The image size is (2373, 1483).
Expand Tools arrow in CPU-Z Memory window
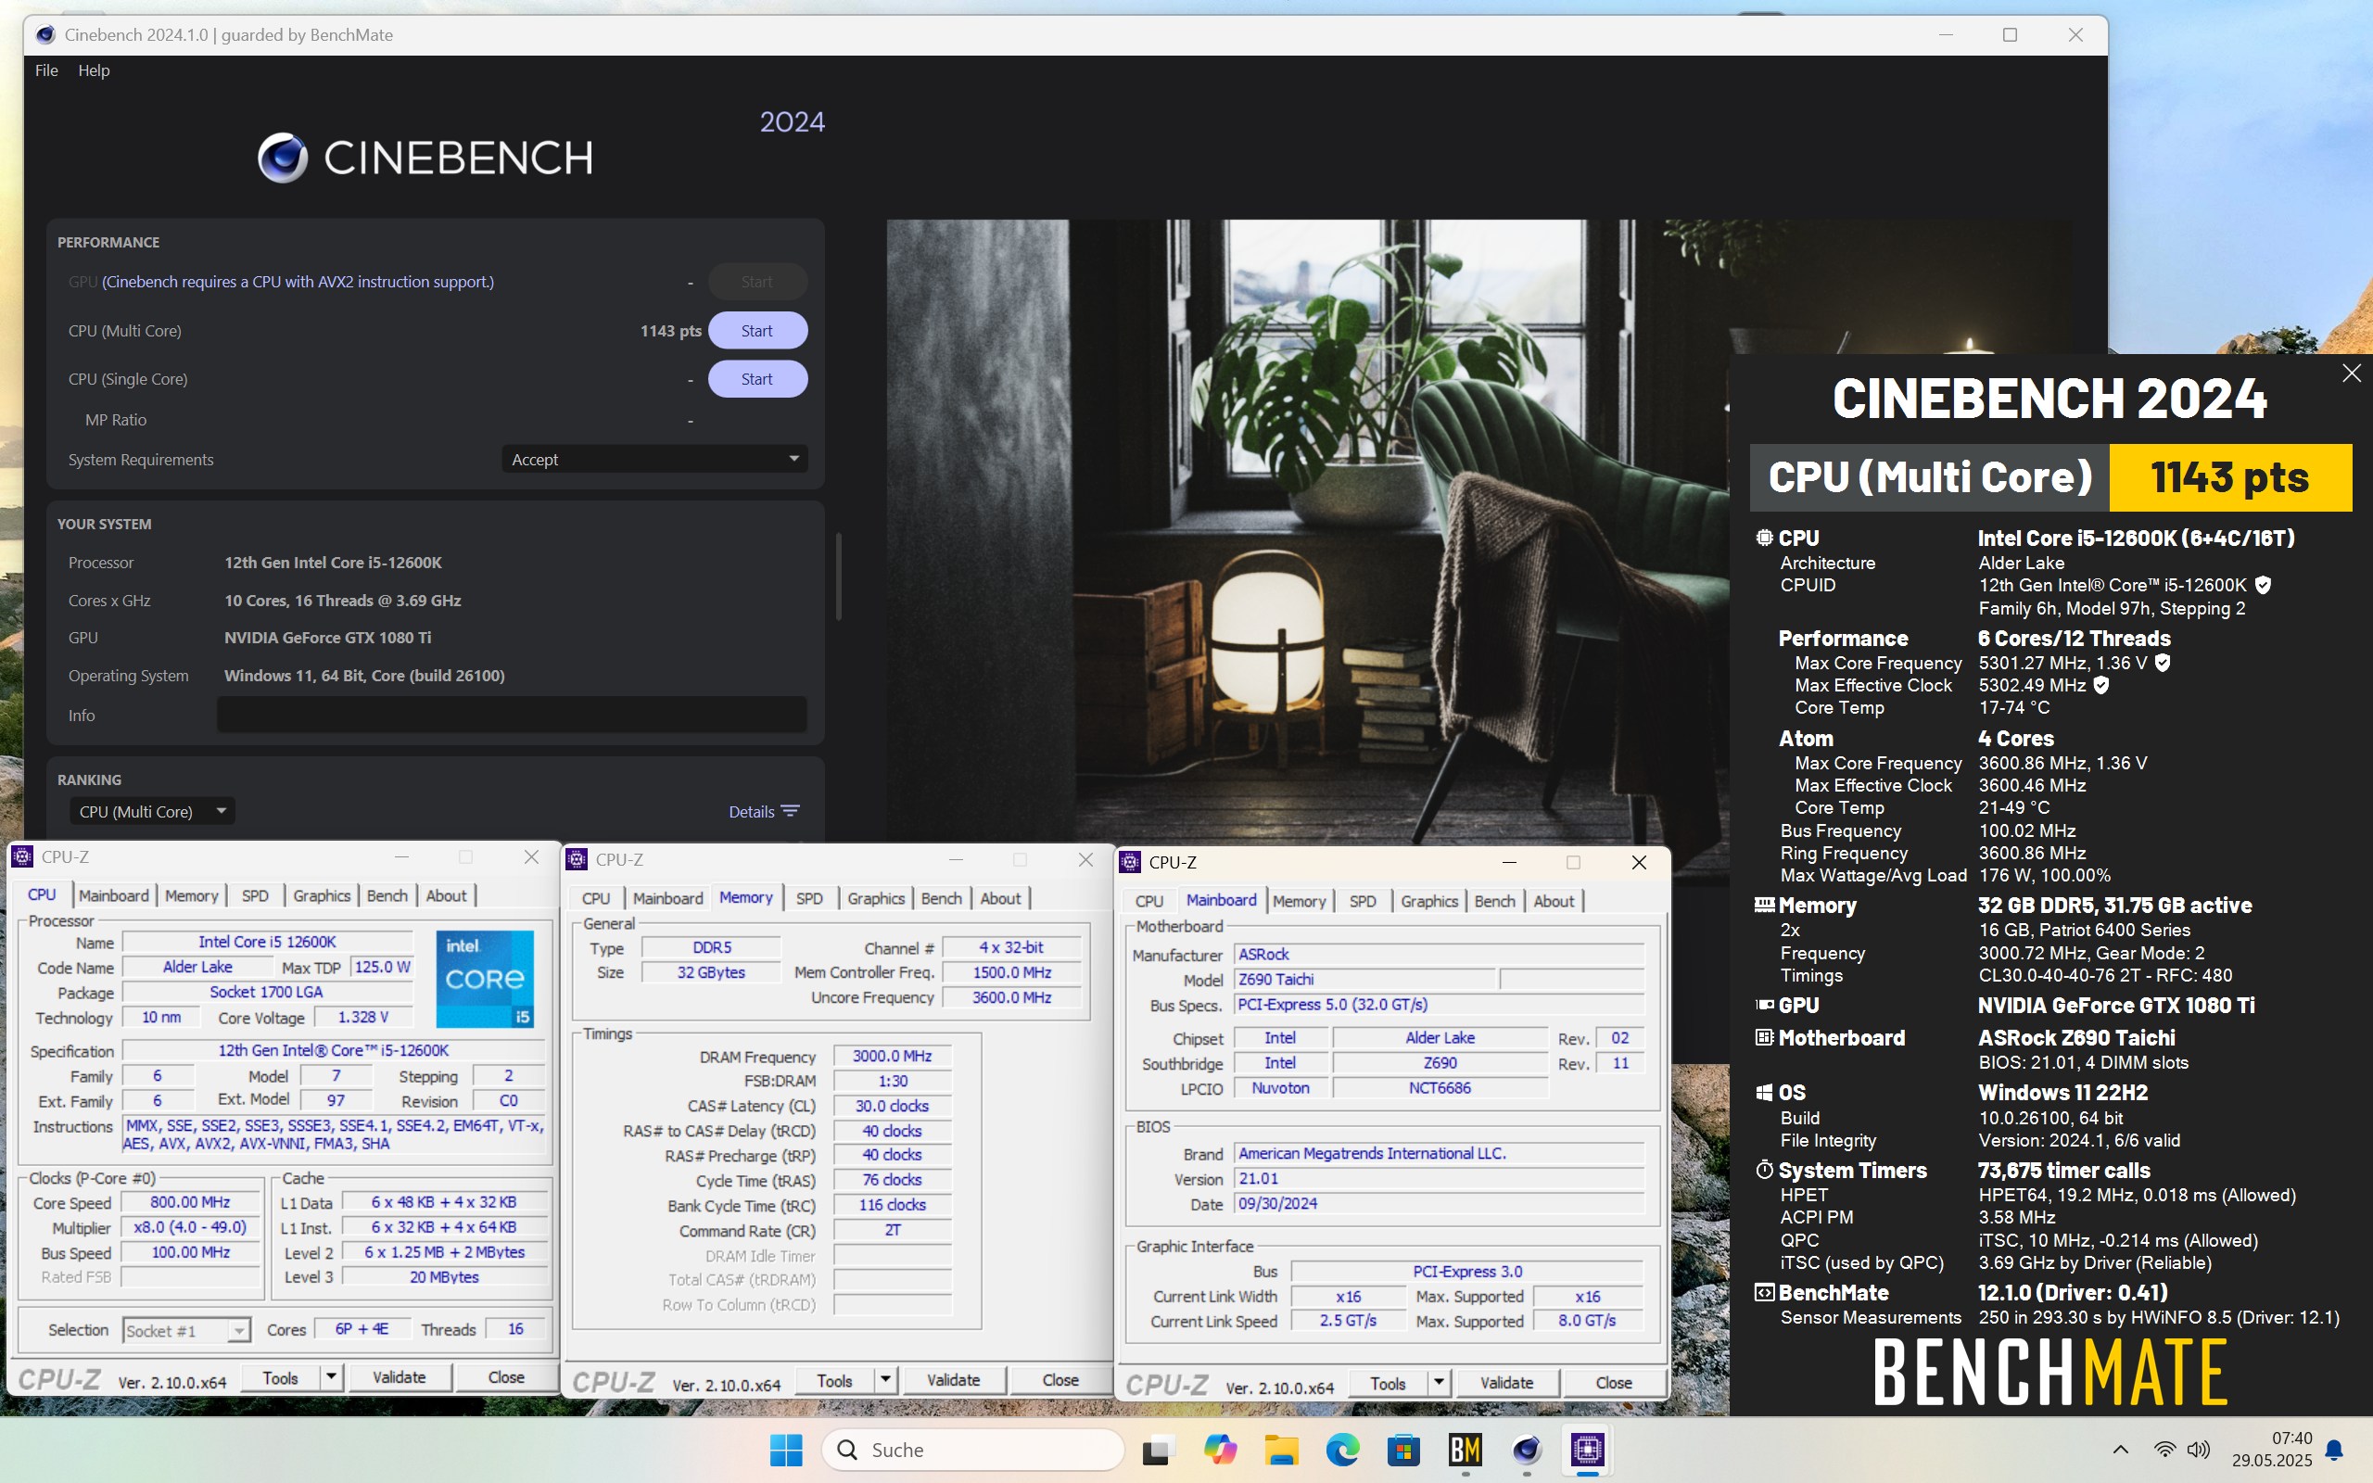click(x=885, y=1380)
